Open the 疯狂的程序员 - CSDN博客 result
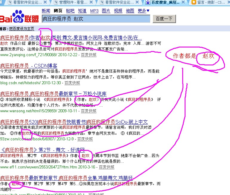 tap(29, 66)
